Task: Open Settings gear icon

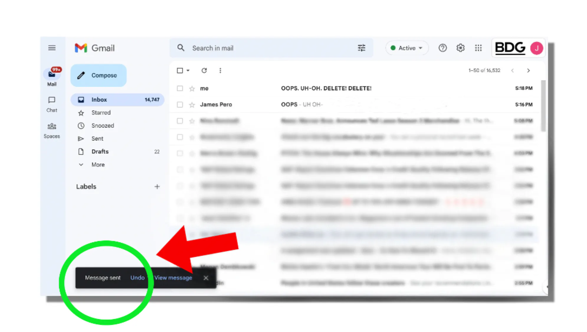Action: pyautogui.click(x=460, y=48)
